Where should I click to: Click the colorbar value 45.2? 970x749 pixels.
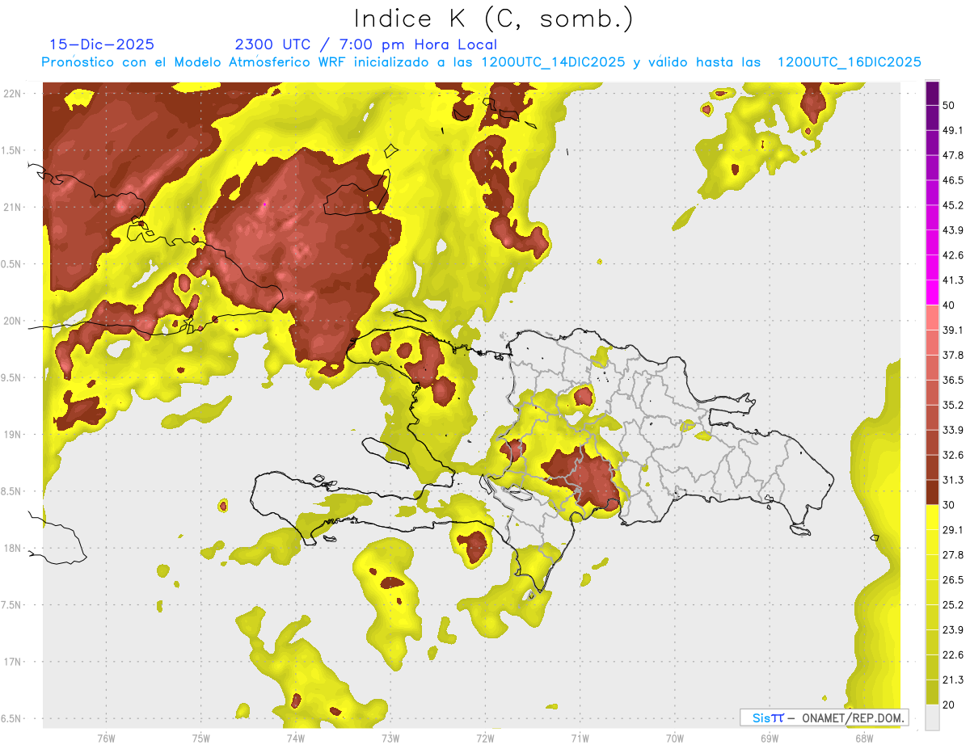pos(954,205)
